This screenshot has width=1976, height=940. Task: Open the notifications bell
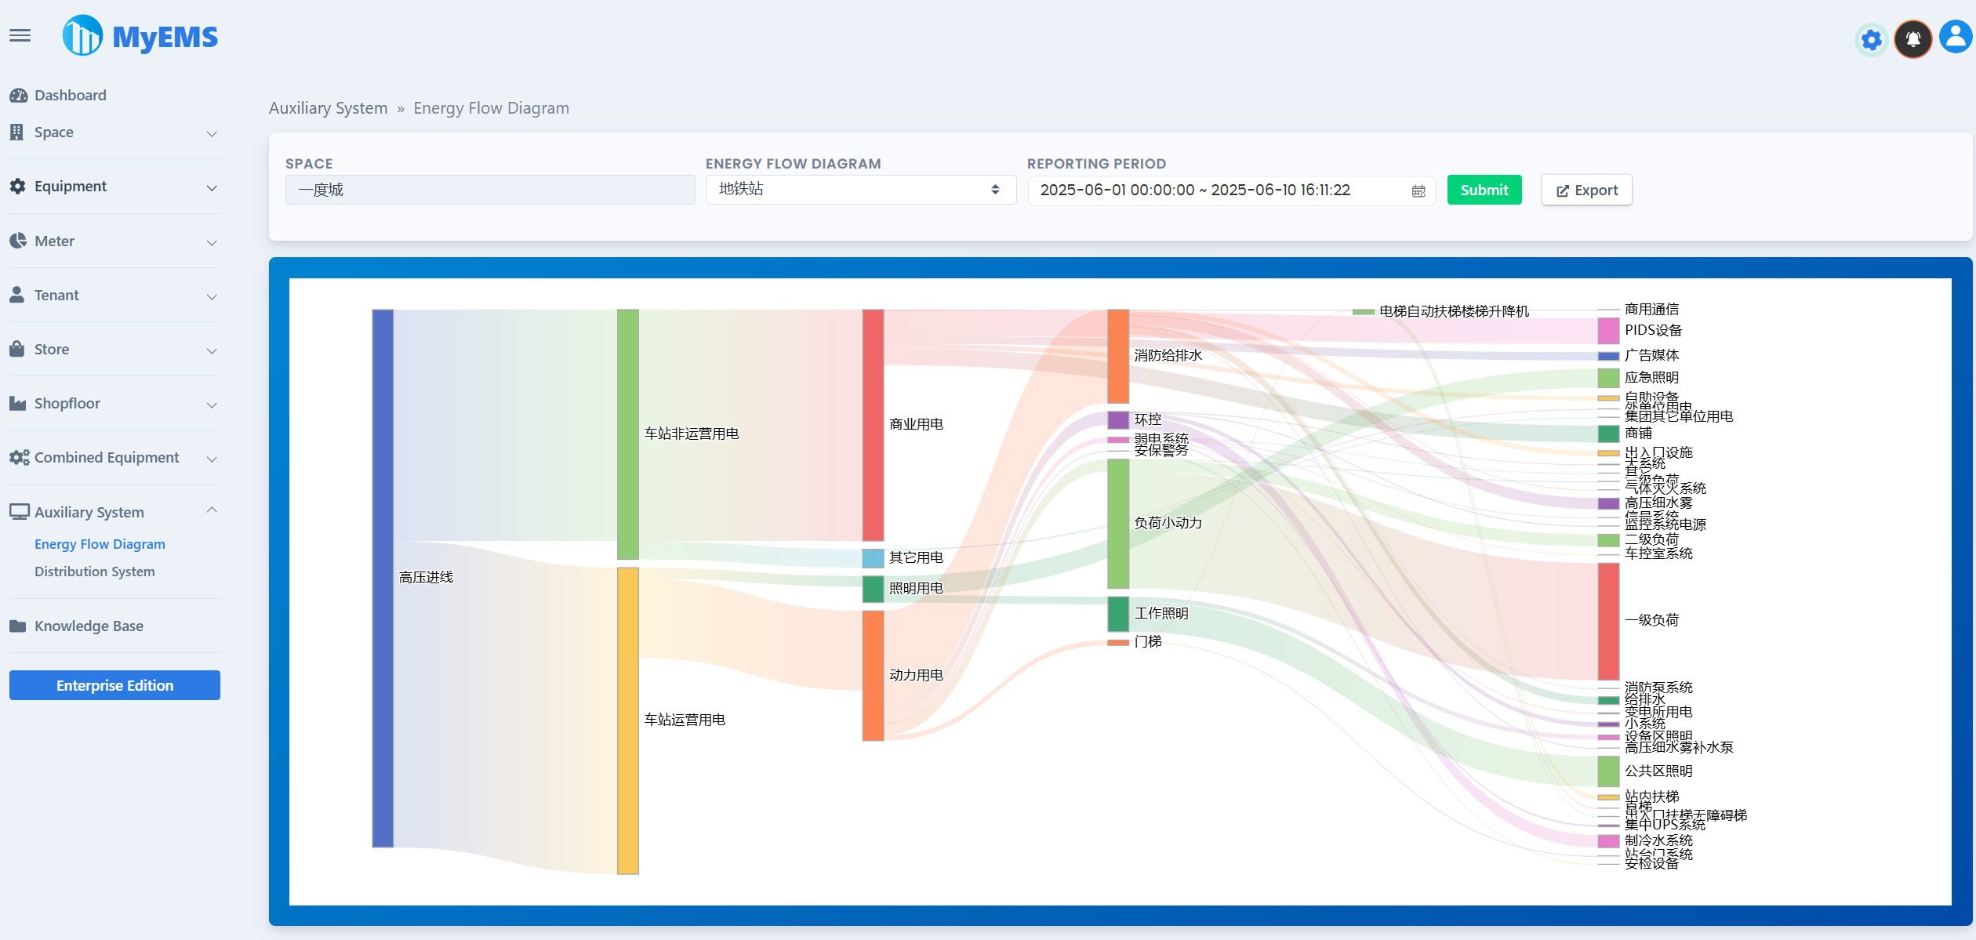click(x=1913, y=39)
